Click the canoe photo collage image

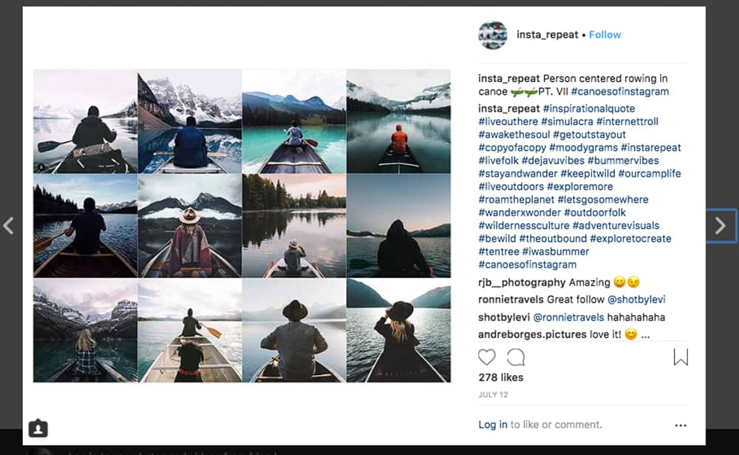coord(242,226)
